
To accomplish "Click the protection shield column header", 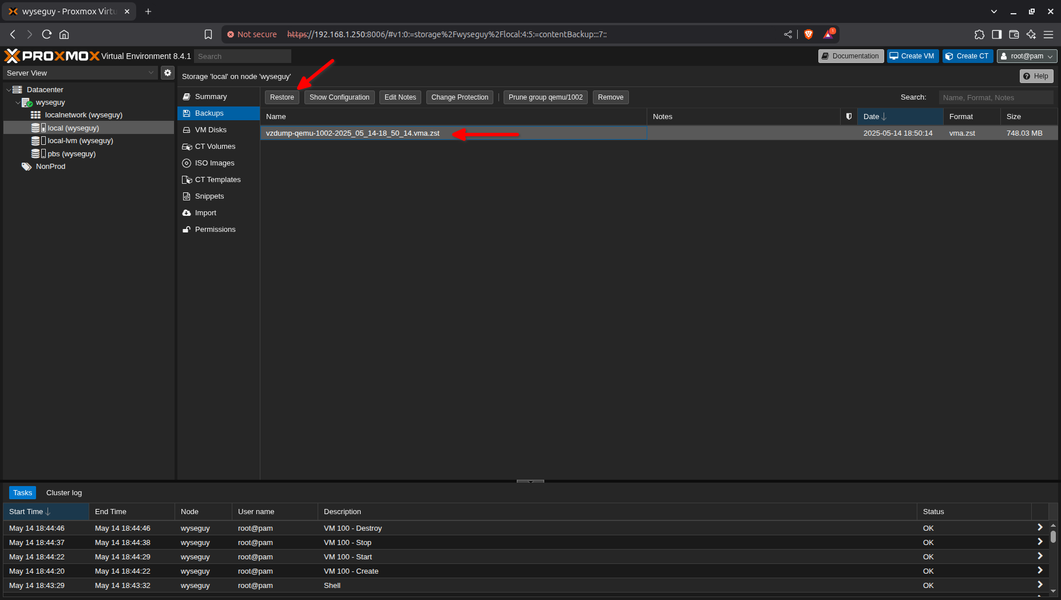I will (849, 116).
